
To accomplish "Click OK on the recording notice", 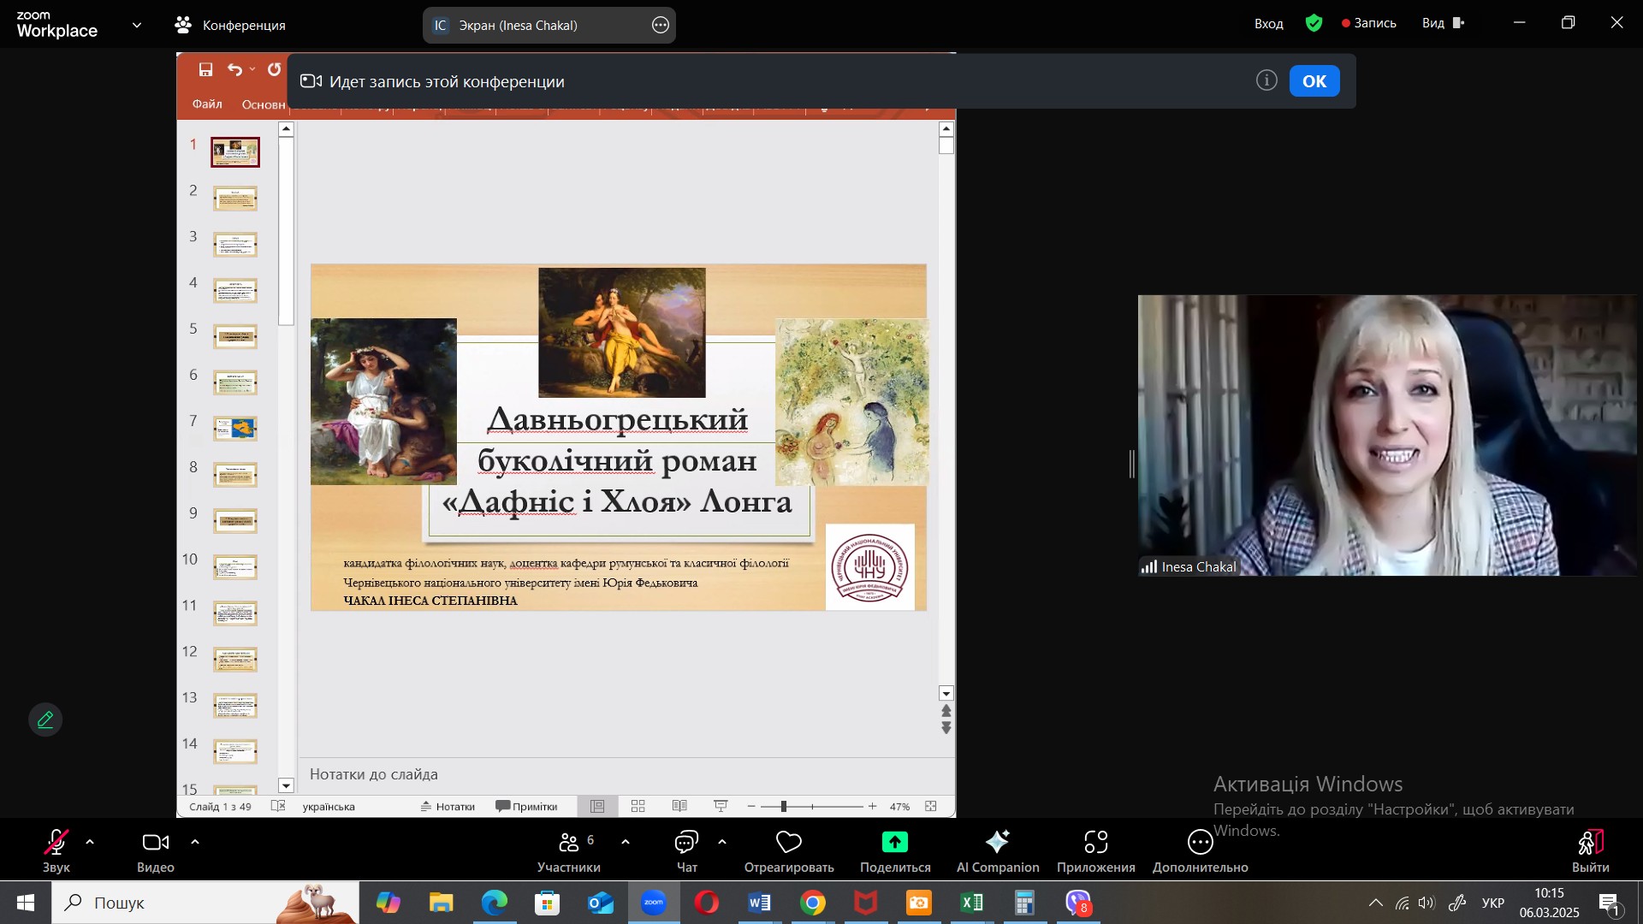I will pos(1314,81).
